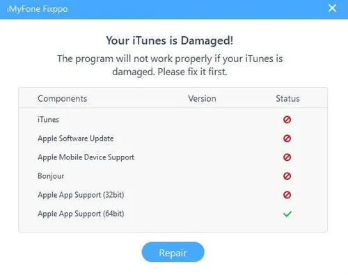Click the damaged status icon for iTunes

287,120
